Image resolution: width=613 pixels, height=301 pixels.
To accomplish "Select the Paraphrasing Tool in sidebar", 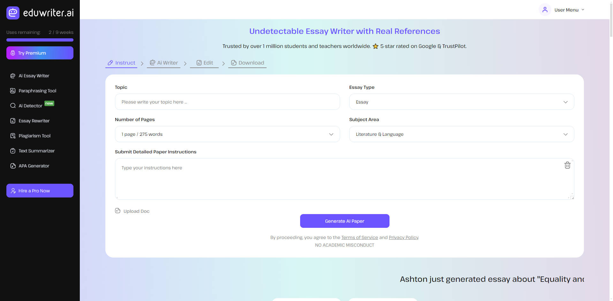I will [37, 91].
